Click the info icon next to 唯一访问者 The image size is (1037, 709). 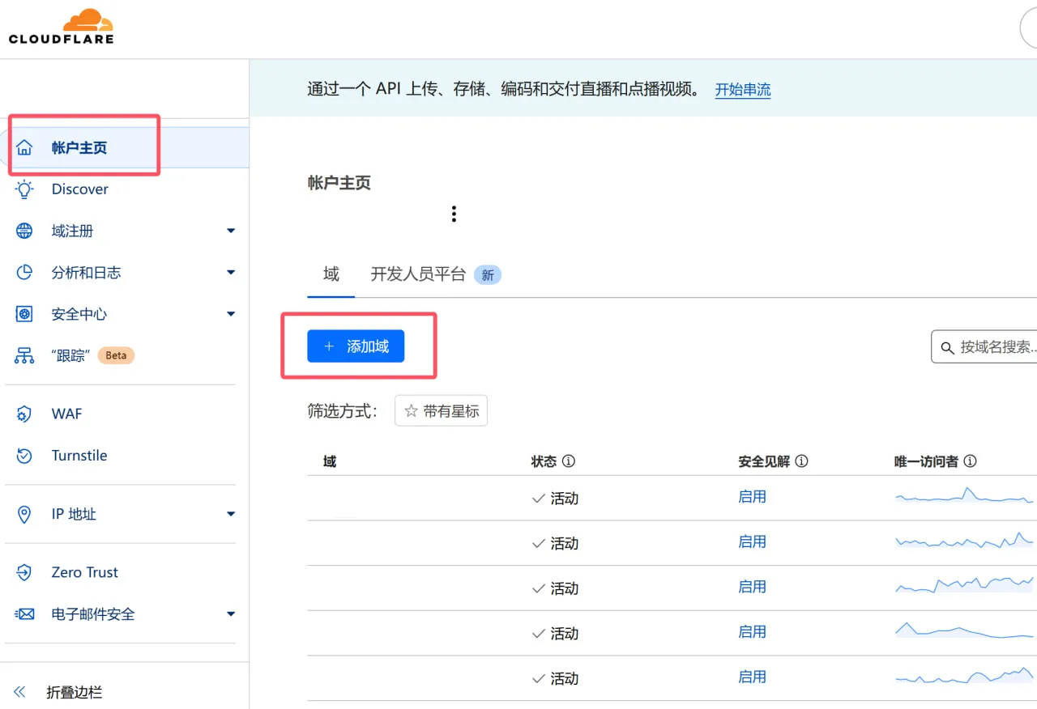click(x=970, y=461)
